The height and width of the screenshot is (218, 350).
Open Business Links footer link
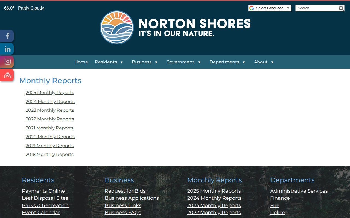click(123, 205)
